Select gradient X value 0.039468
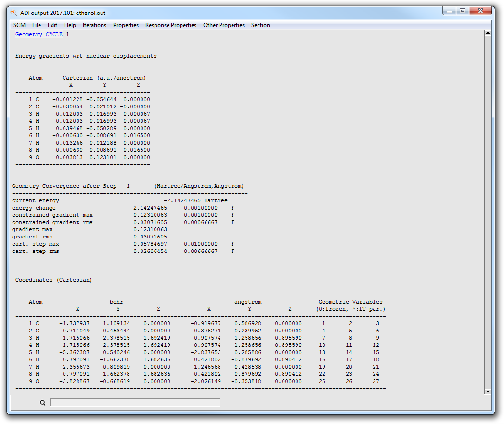This screenshot has width=504, height=424. click(x=69, y=128)
